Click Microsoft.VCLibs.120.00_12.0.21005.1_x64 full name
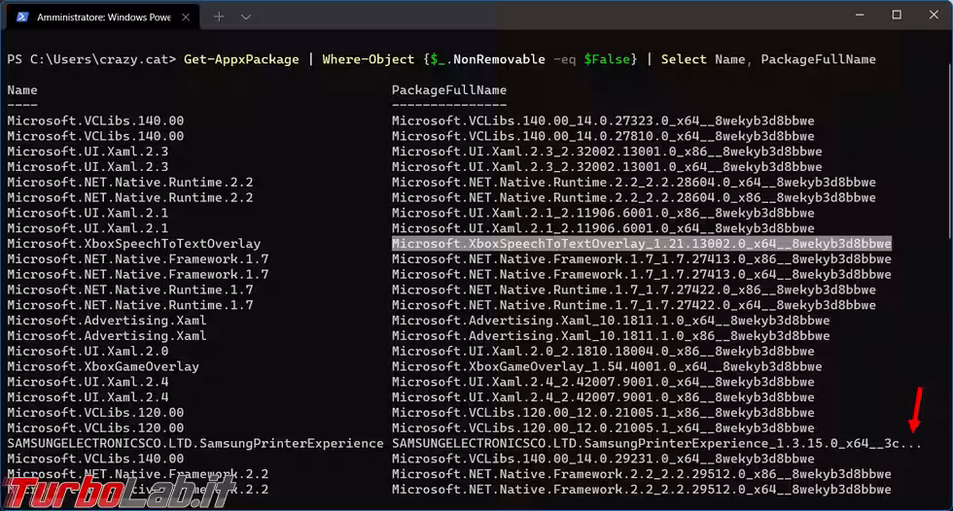 (x=603, y=427)
